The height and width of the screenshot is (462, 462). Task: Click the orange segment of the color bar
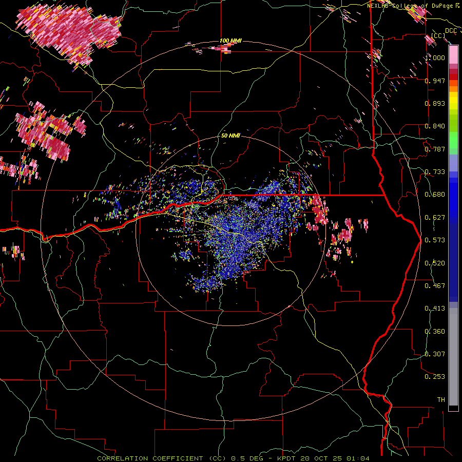(453, 89)
